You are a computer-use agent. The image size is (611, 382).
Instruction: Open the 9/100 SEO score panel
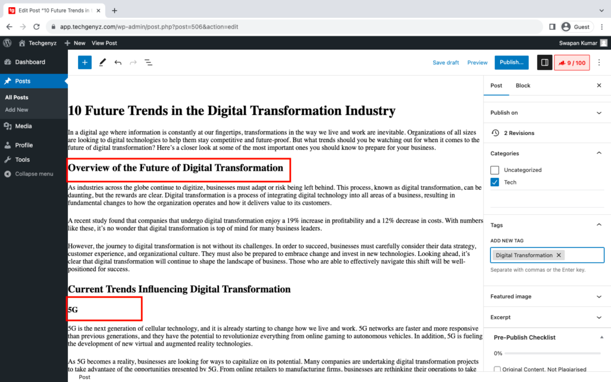coord(572,63)
